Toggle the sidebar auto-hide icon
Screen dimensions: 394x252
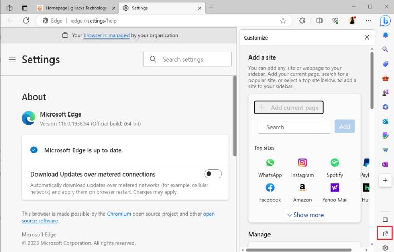(x=385, y=220)
